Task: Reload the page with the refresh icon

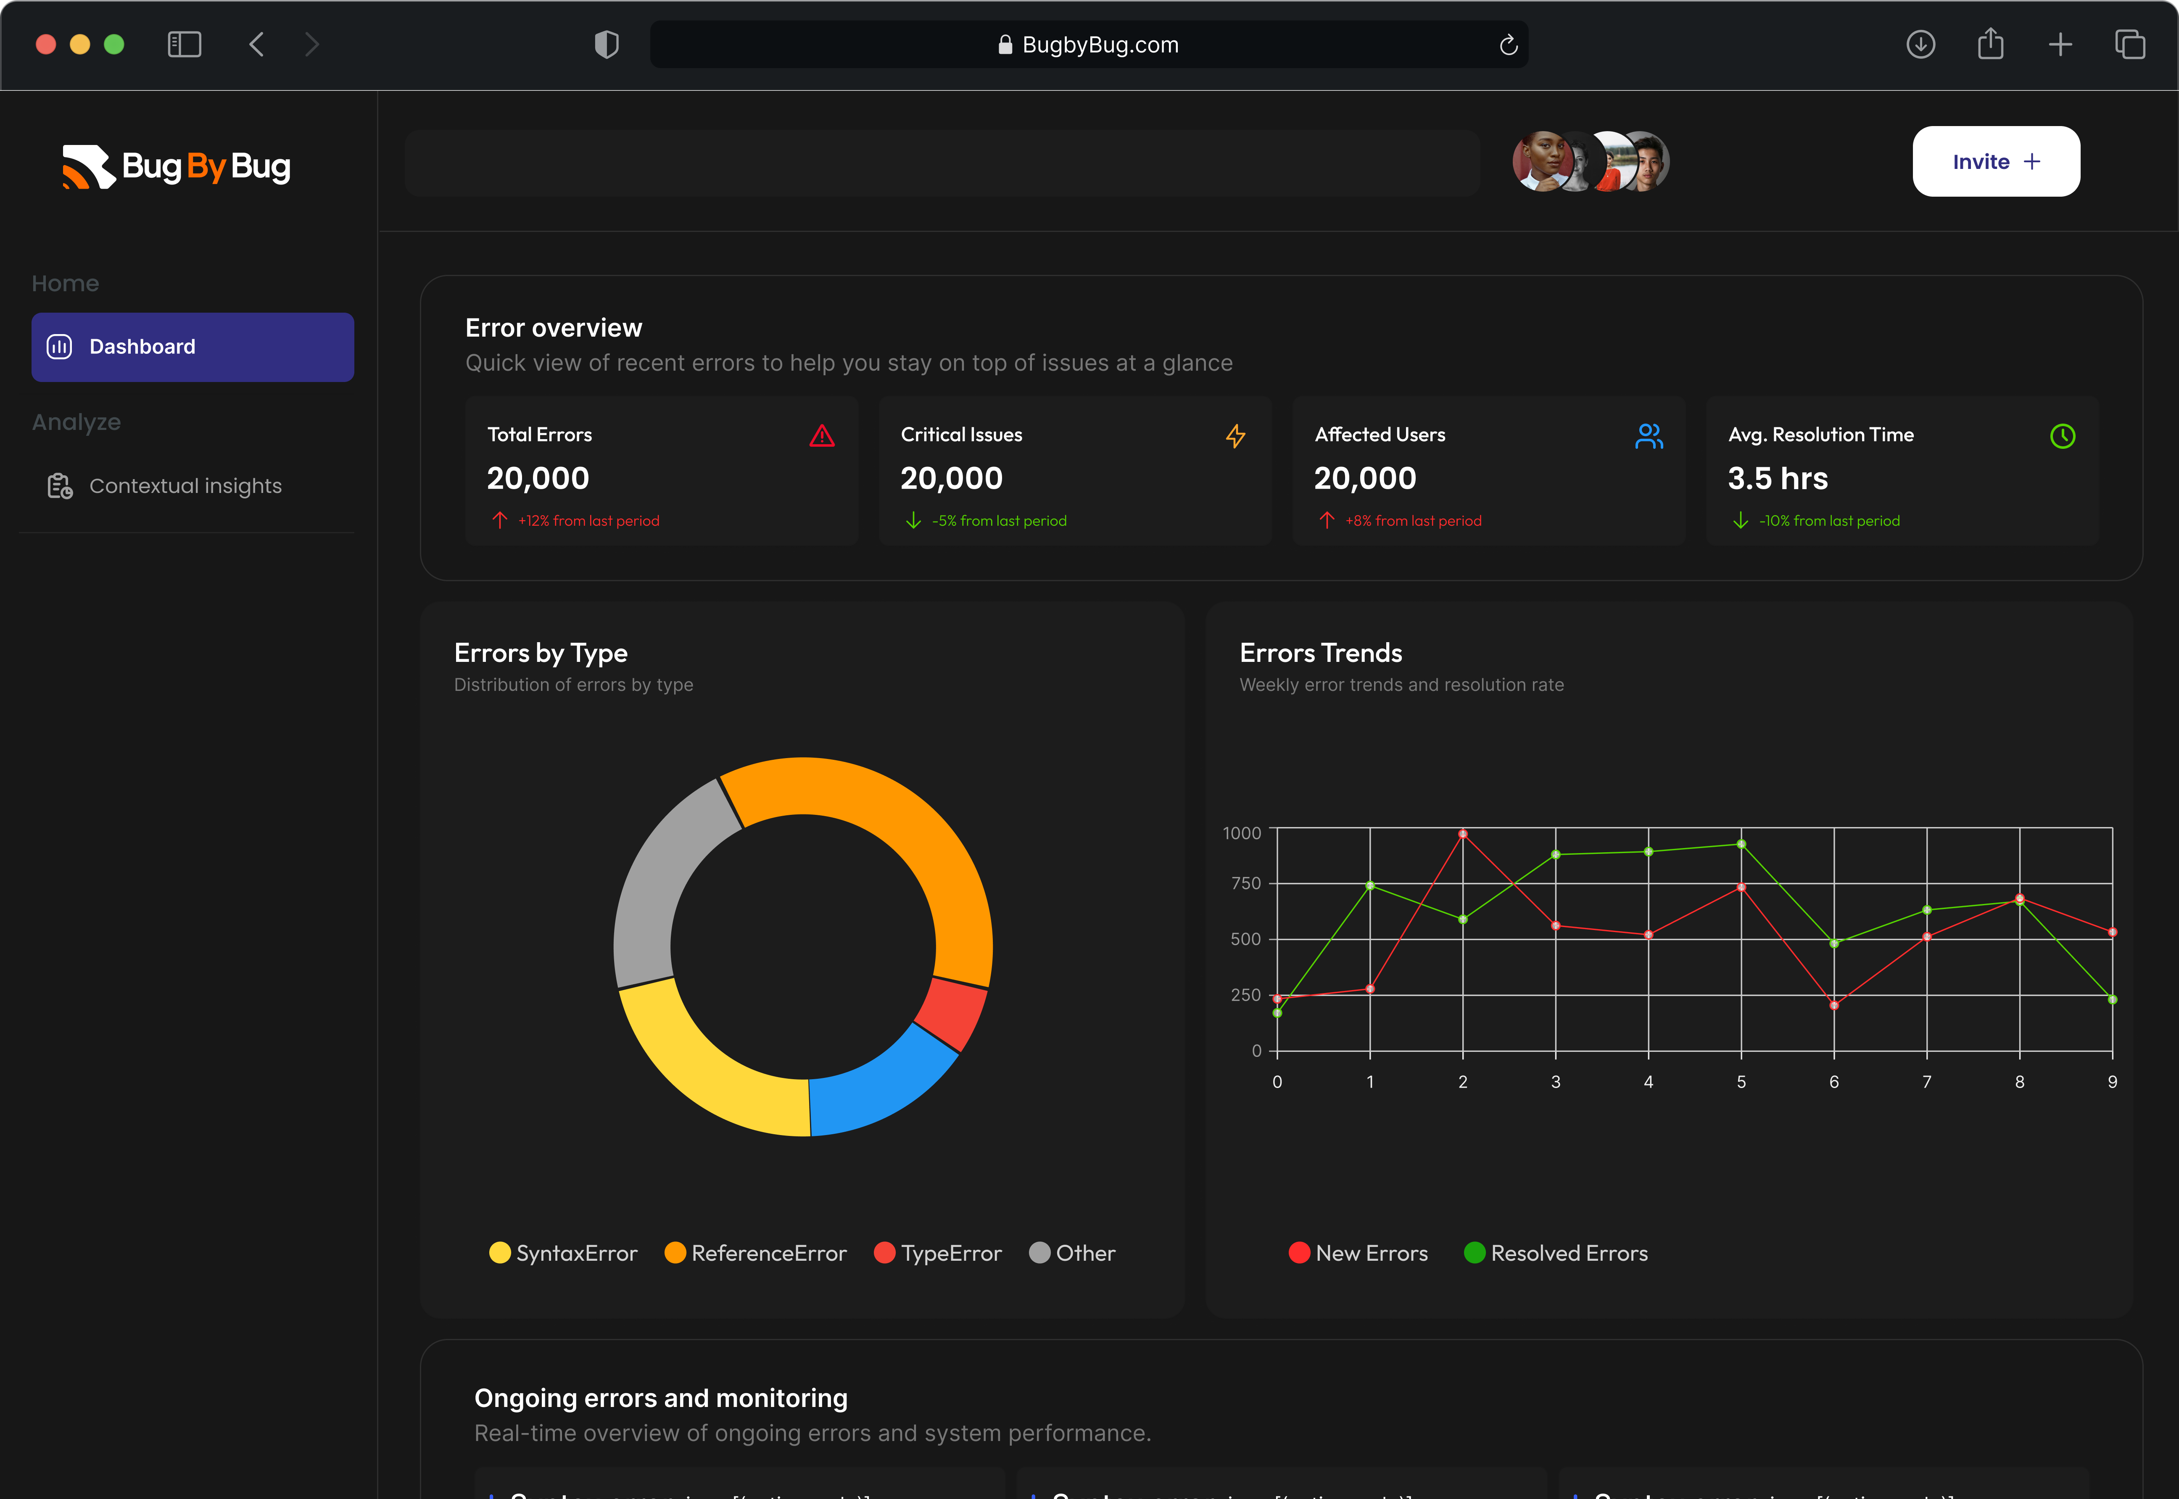Action: coord(1509,45)
